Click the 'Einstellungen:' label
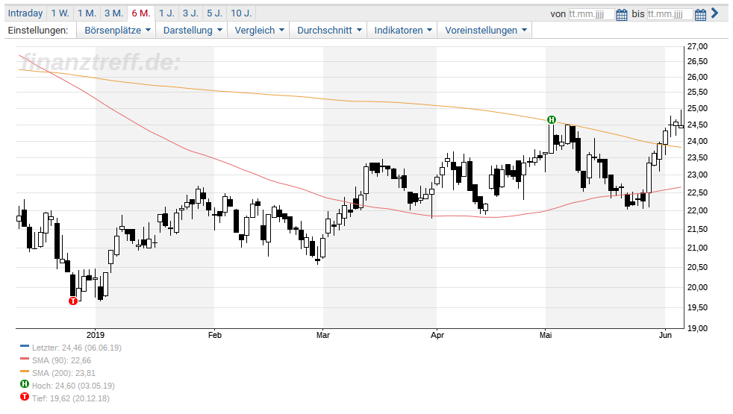This screenshot has height=414, width=733. tap(38, 30)
